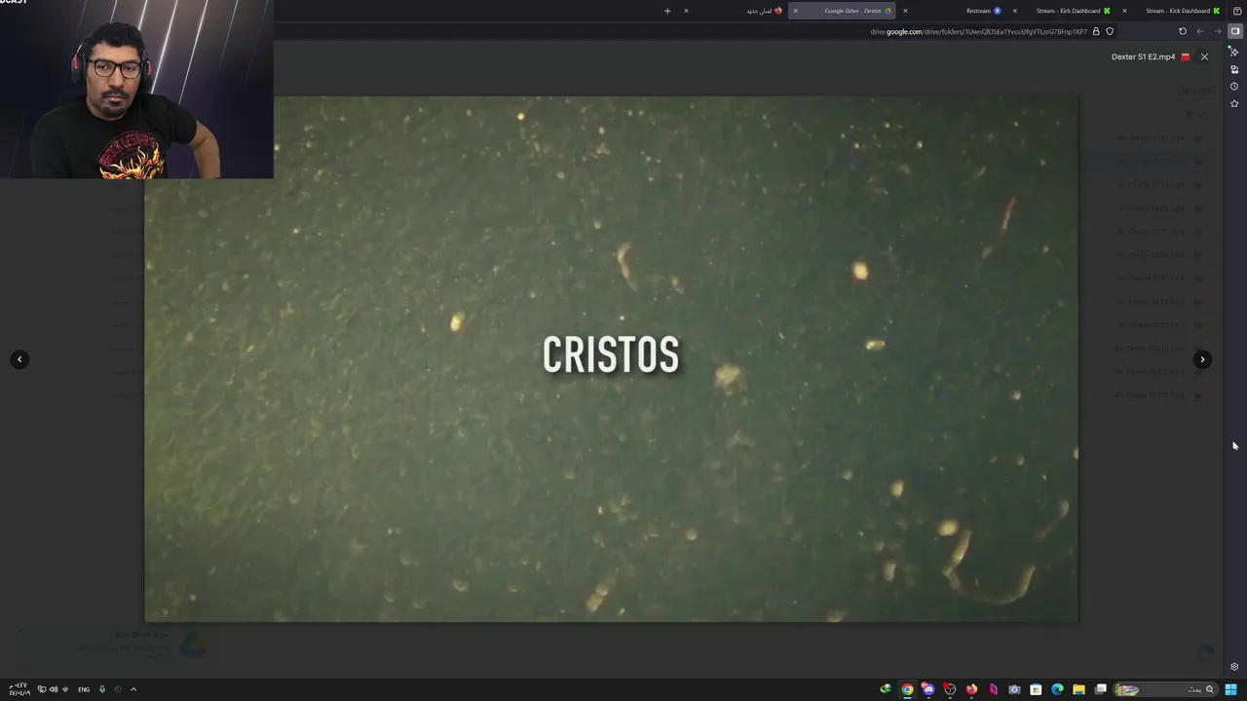The width and height of the screenshot is (1247, 701).
Task: Open Internet Download Manager taskbar icon
Action: [886, 689]
